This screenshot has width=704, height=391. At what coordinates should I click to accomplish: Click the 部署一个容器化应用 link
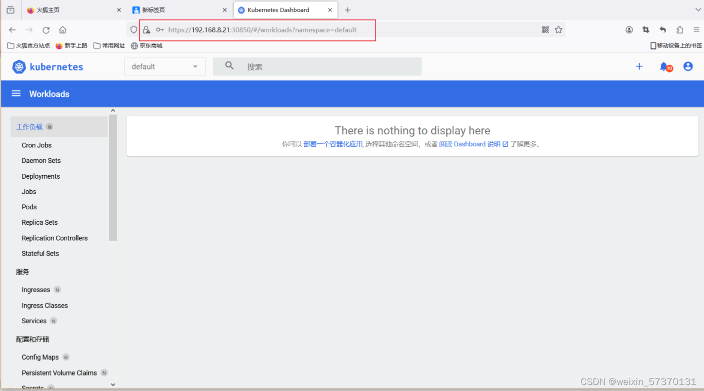333,144
